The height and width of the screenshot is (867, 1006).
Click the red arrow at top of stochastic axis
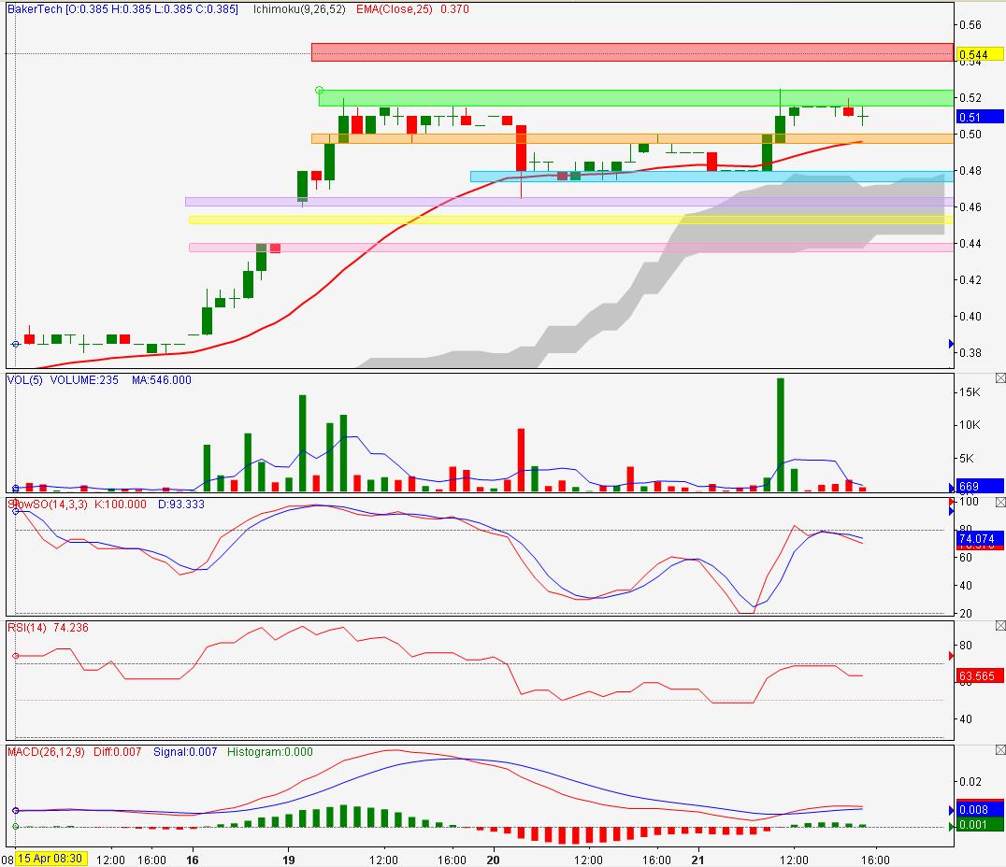click(953, 504)
